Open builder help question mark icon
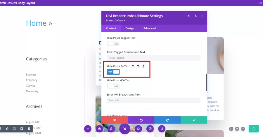263x137 pixels. click(243, 129)
